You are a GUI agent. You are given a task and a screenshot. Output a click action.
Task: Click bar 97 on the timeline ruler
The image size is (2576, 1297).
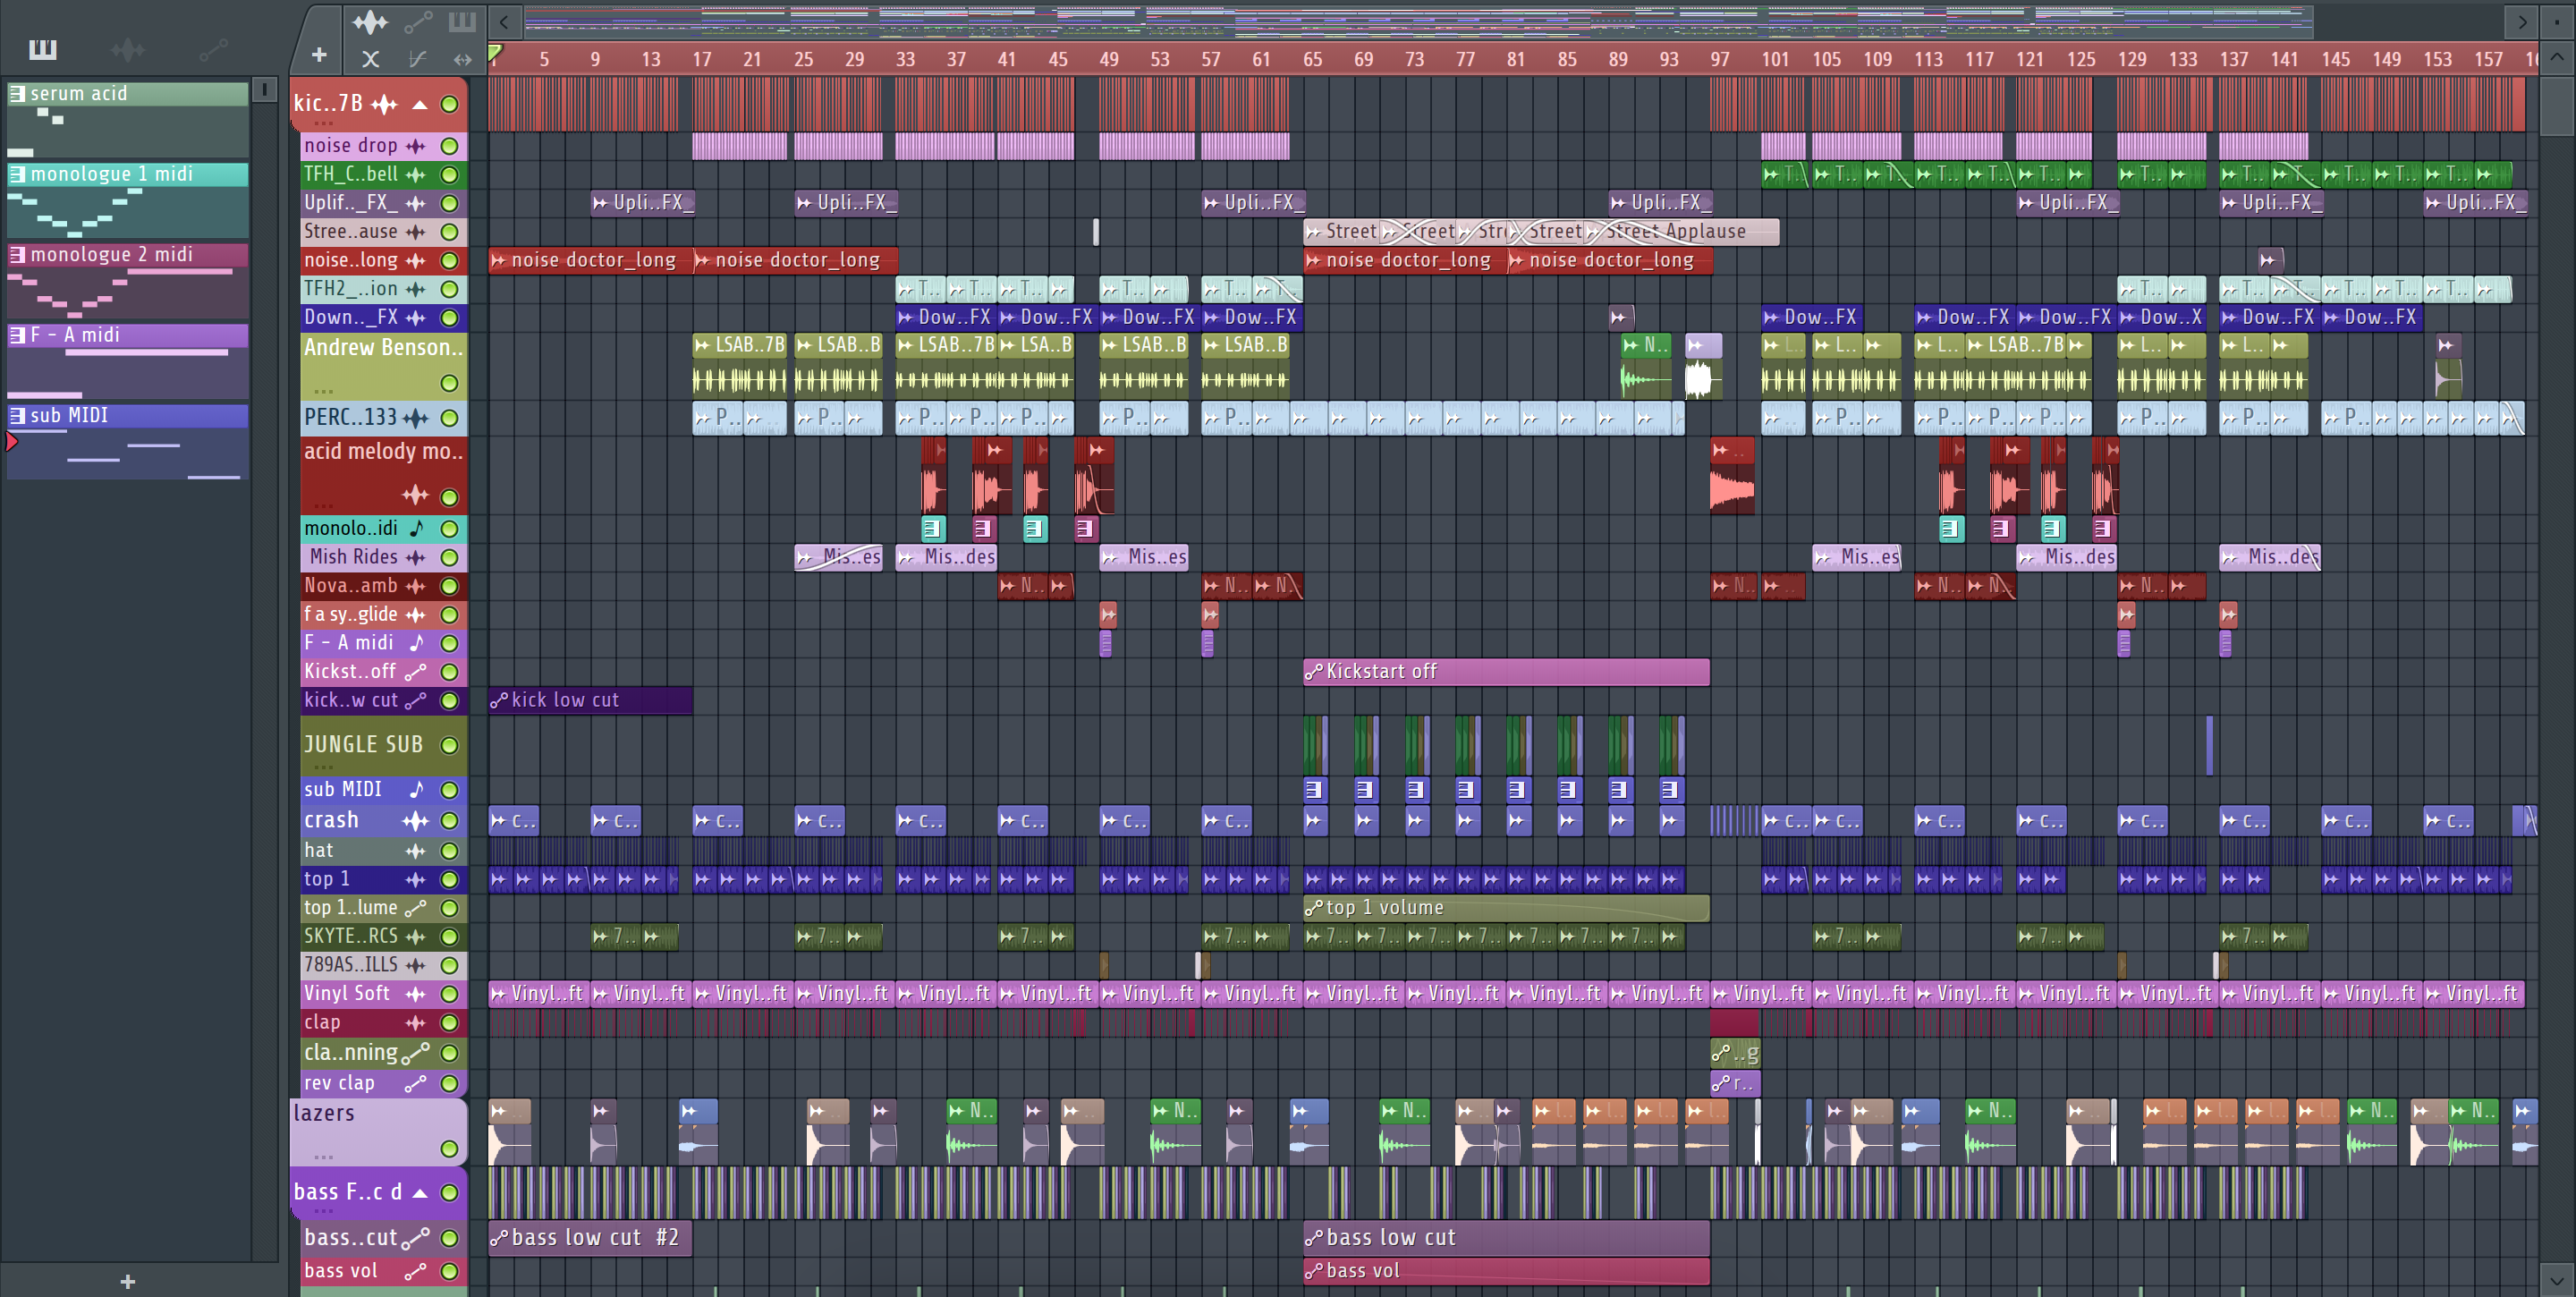tap(1720, 59)
